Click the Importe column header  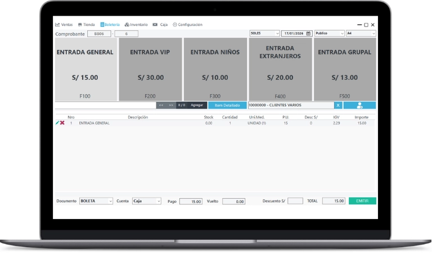click(362, 117)
